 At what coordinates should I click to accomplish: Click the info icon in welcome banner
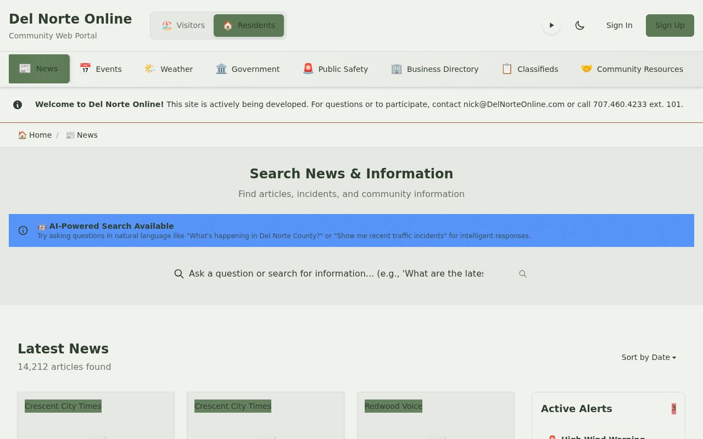[x=18, y=104]
